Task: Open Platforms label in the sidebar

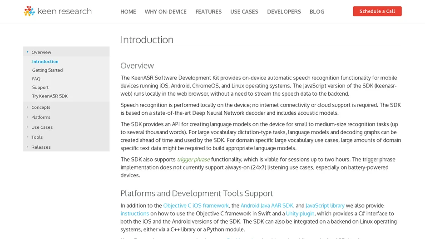Action: coord(41,117)
